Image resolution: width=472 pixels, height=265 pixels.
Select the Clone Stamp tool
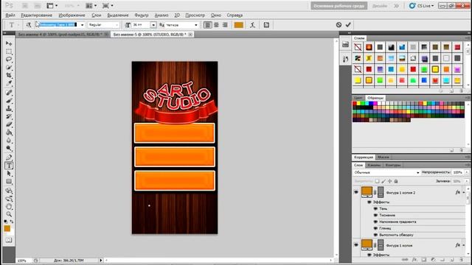tap(9, 108)
